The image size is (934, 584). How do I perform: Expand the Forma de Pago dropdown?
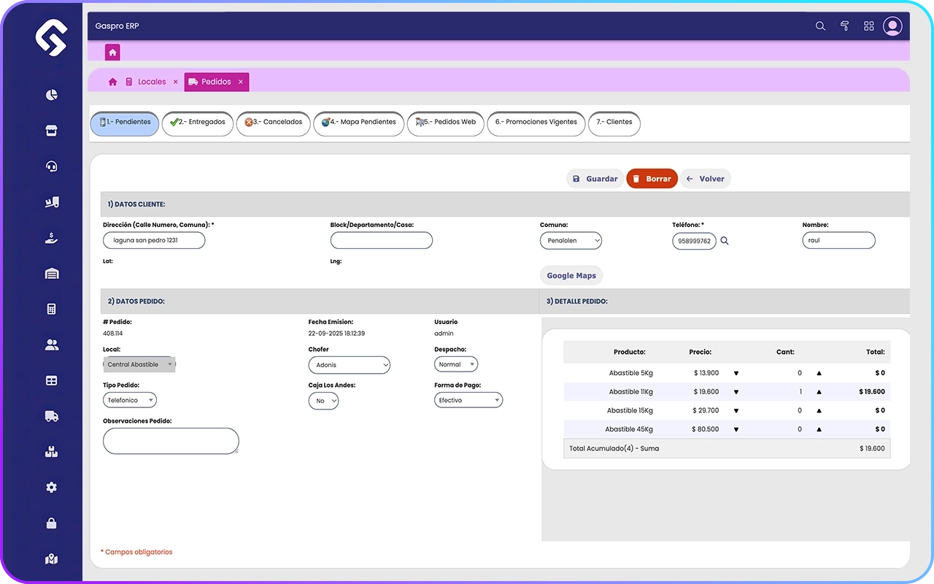[468, 400]
